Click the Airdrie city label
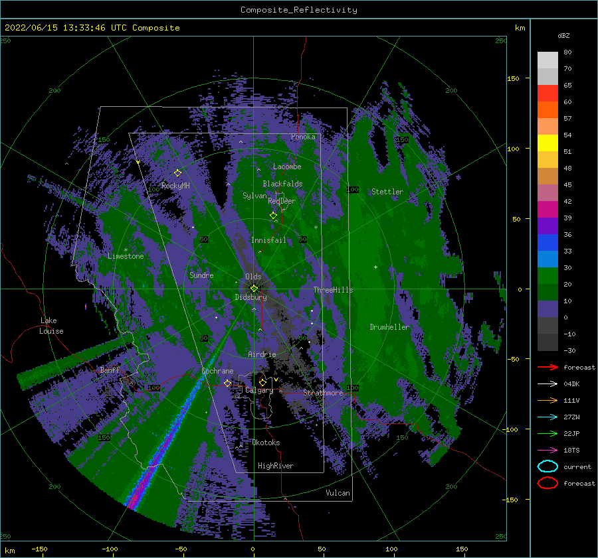The width and height of the screenshot is (598, 558). tap(262, 354)
